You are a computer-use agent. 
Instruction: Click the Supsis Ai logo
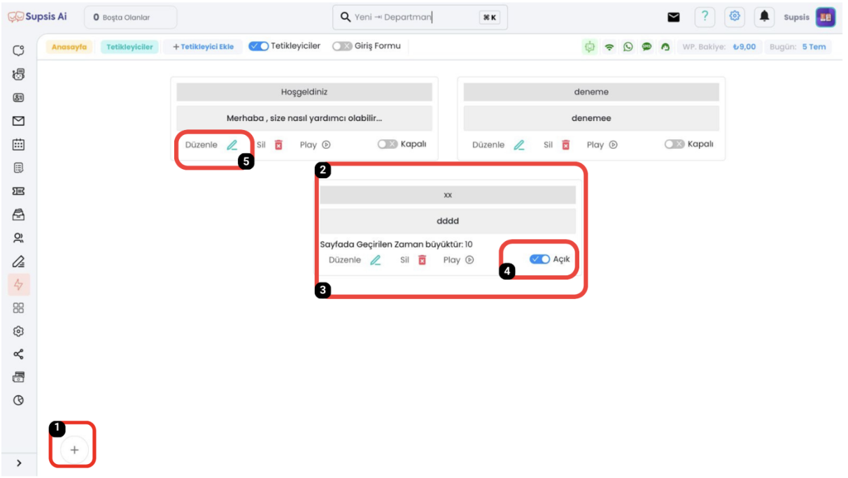coord(38,17)
